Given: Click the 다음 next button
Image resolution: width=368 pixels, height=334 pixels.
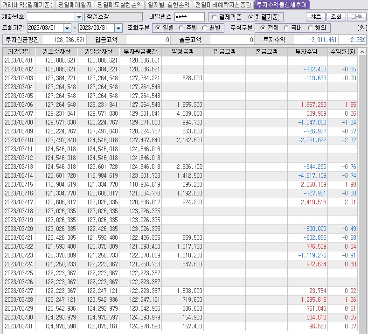Looking at the screenshot, I should [356, 17].
